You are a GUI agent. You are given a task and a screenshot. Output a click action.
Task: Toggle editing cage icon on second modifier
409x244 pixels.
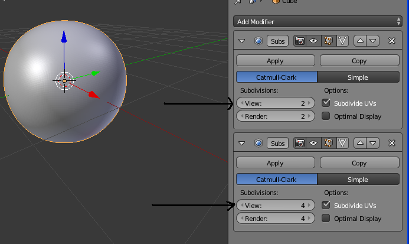[342, 143]
